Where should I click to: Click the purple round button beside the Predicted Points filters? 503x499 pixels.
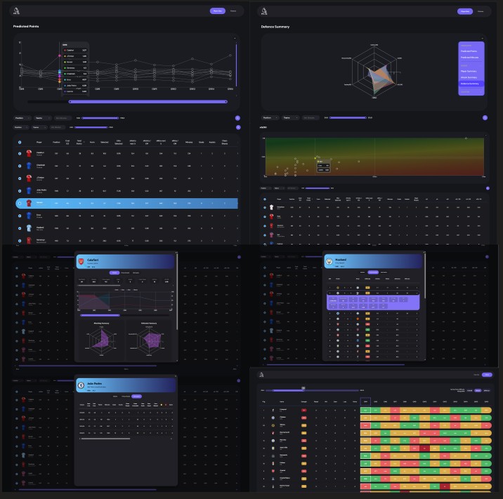237,118
